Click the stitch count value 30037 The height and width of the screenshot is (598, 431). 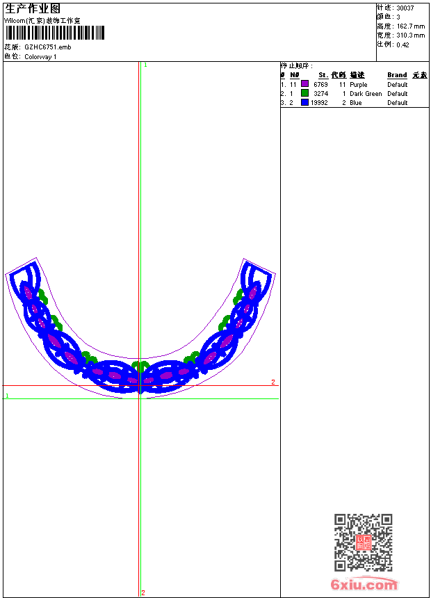[405, 8]
